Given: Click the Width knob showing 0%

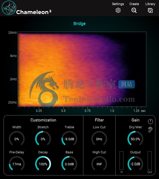Looking at the screenshot, I should point(17,139).
